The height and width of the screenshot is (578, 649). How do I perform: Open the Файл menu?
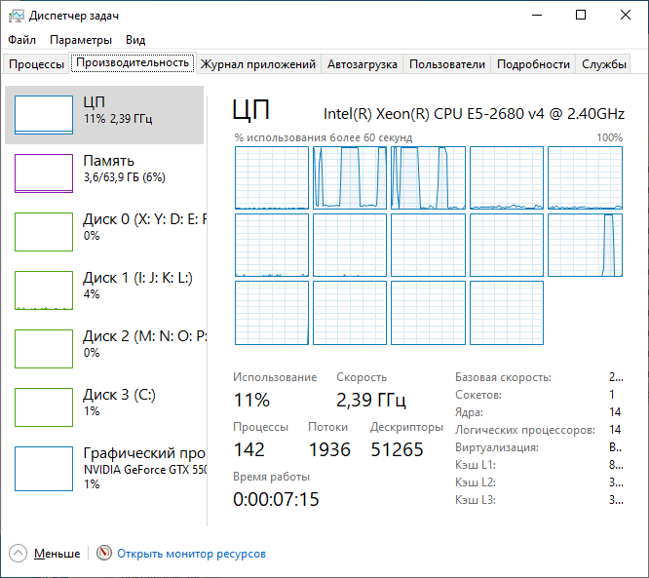[21, 40]
